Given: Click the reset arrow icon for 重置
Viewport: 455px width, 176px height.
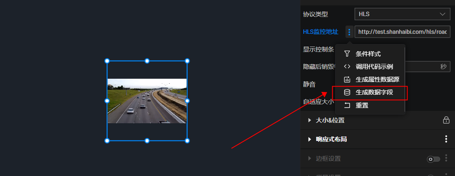Looking at the screenshot, I should (x=347, y=105).
